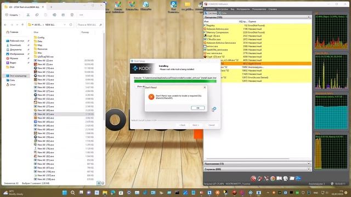Viewport: 351px width, 197px height.
Task: Click the Kodi icon on the taskbar
Action: point(251,193)
